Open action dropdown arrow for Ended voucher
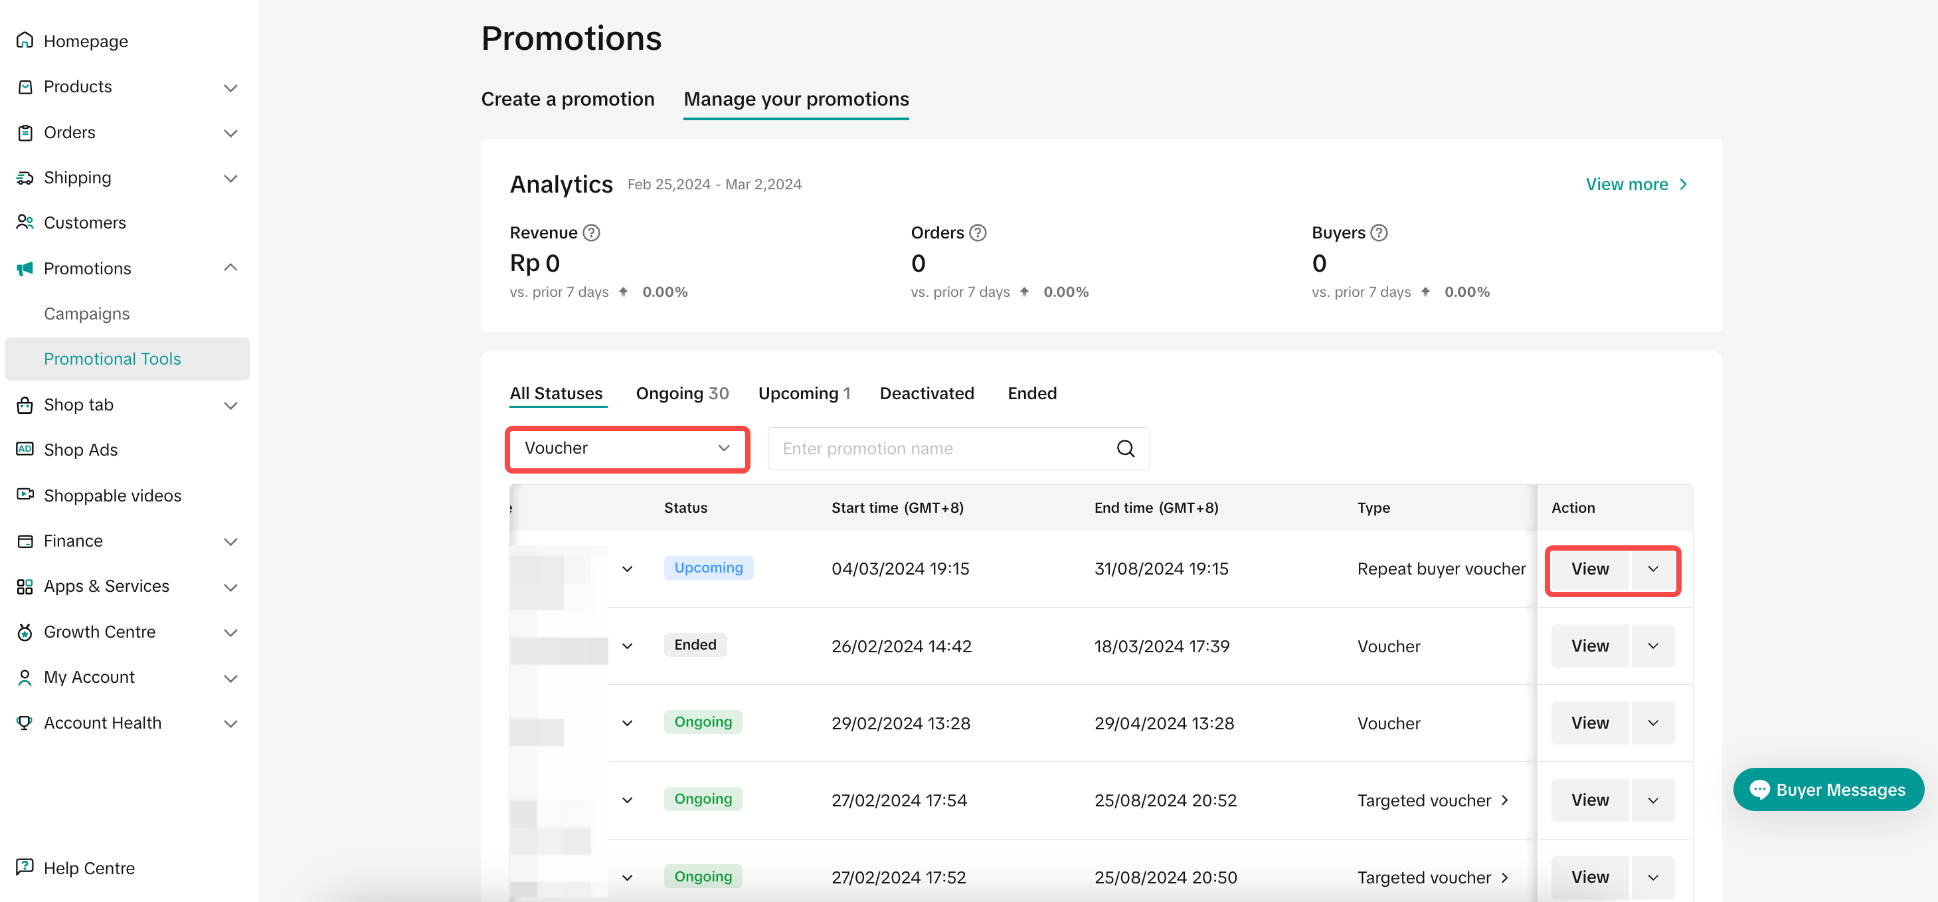Viewport: 1938px width, 902px height. click(1652, 646)
